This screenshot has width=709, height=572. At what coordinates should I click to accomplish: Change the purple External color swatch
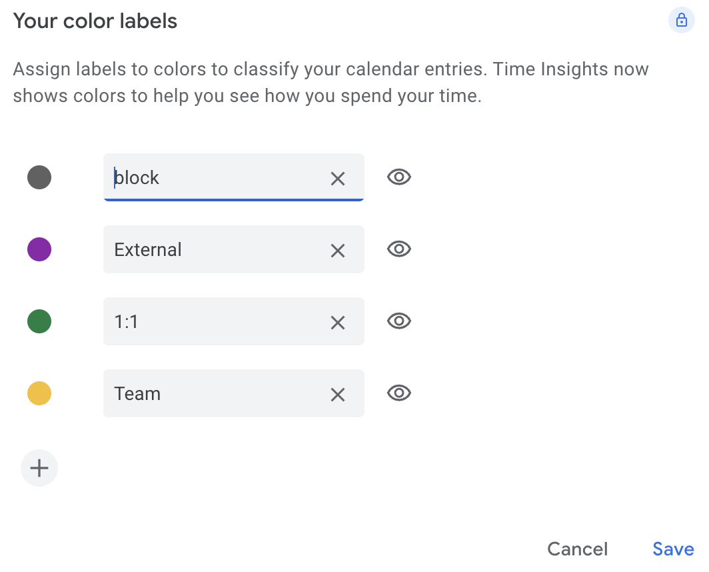tap(39, 249)
